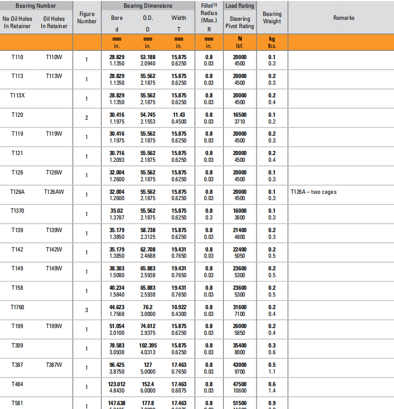Select bearing T126AW in oil holes column

pyautogui.click(x=54, y=192)
